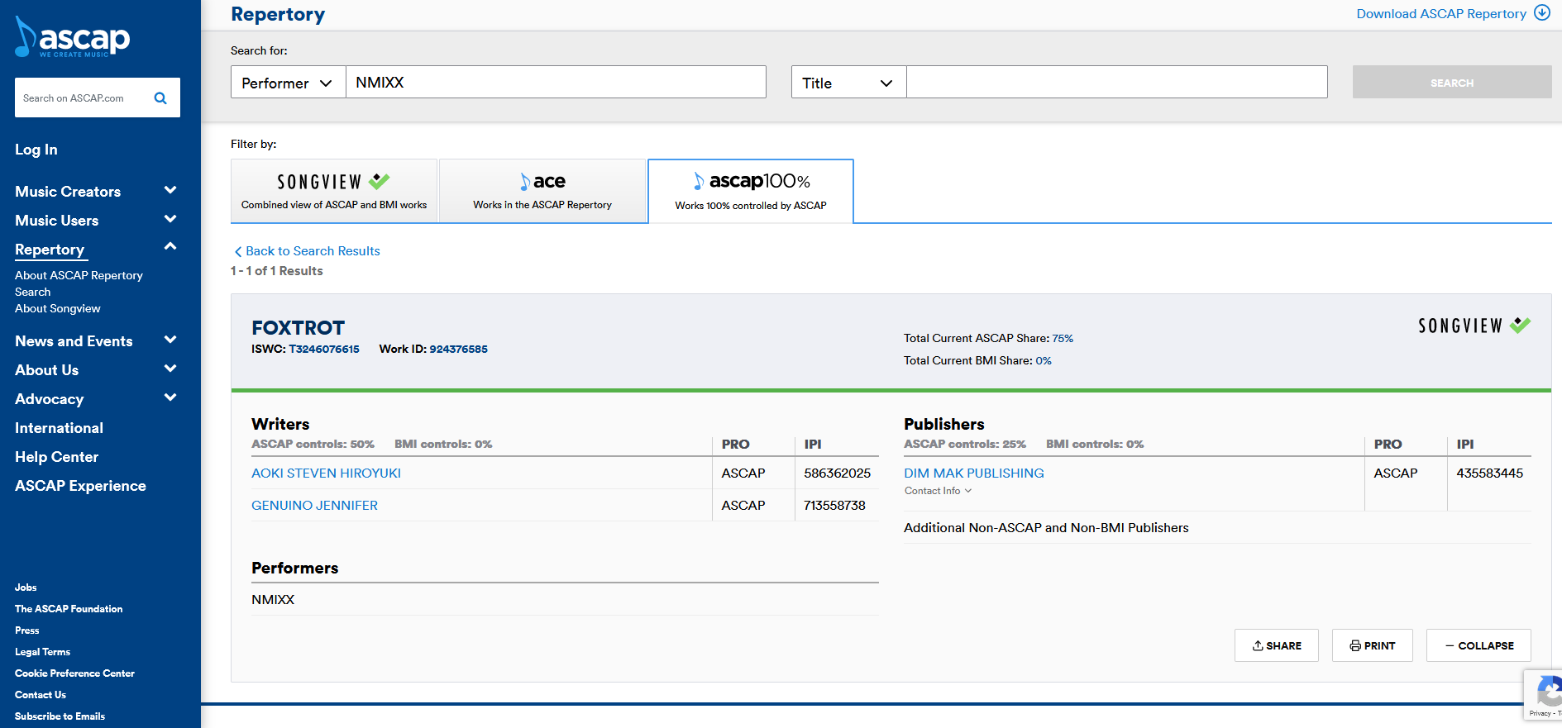Viewport: 1562px width, 728px height.
Task: Expand the Music Creators menu
Action: 170,191
